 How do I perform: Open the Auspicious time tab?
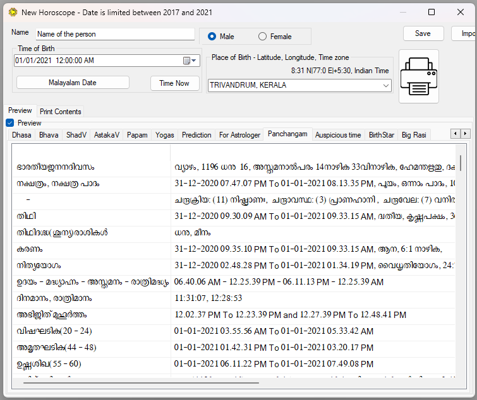338,134
